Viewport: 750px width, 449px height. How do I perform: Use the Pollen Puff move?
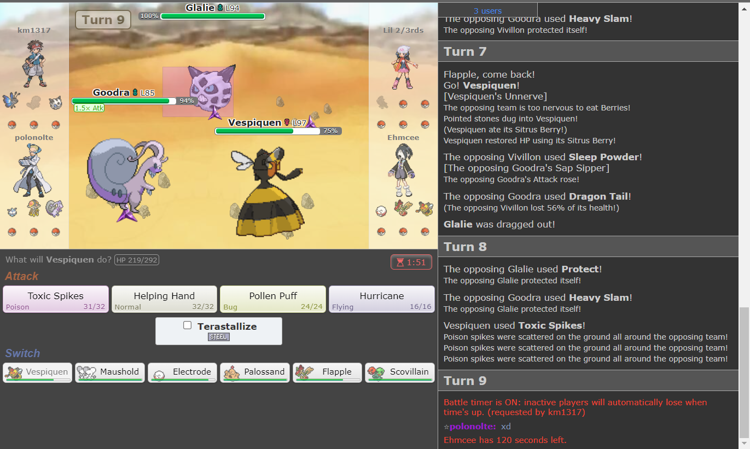(x=273, y=299)
